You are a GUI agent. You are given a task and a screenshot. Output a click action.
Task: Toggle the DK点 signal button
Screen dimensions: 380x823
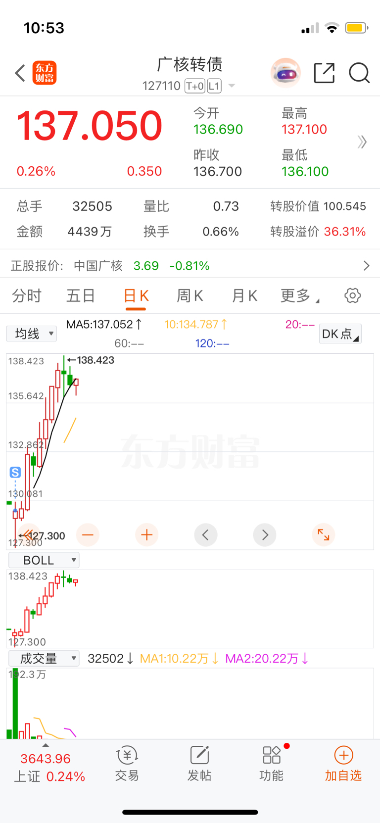click(340, 334)
